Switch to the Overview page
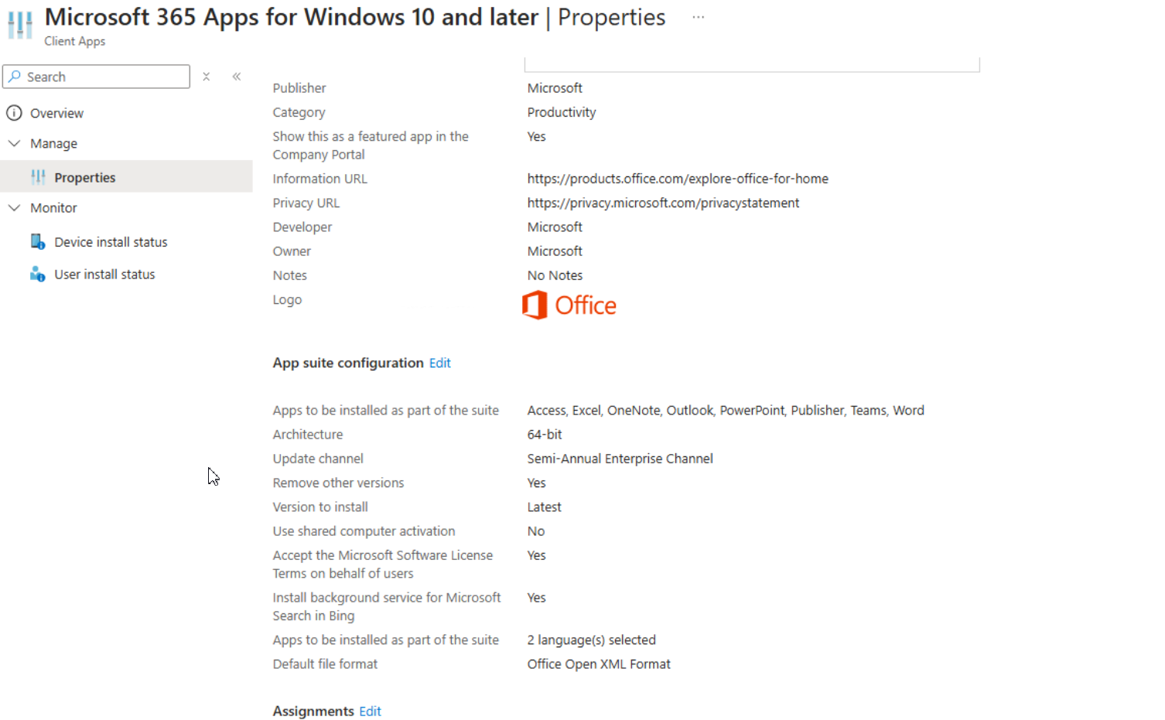This screenshot has height=720, width=1165. [57, 113]
